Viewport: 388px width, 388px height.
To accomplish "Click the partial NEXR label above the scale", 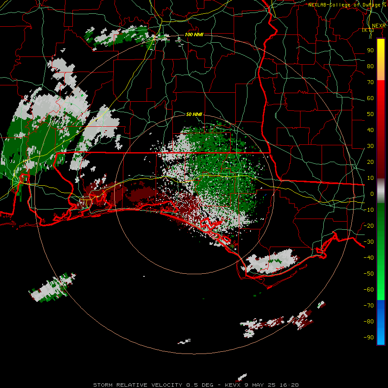I will click(x=379, y=26).
